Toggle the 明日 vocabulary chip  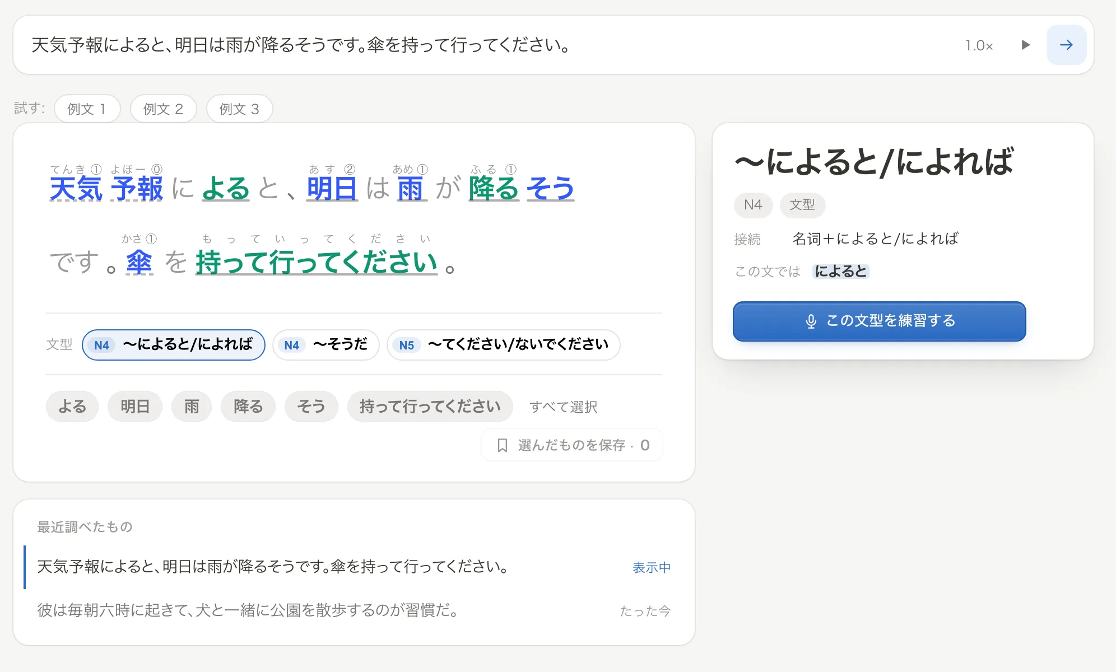coord(135,407)
